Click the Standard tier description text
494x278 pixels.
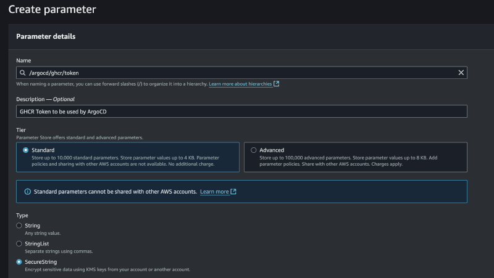tap(125, 161)
